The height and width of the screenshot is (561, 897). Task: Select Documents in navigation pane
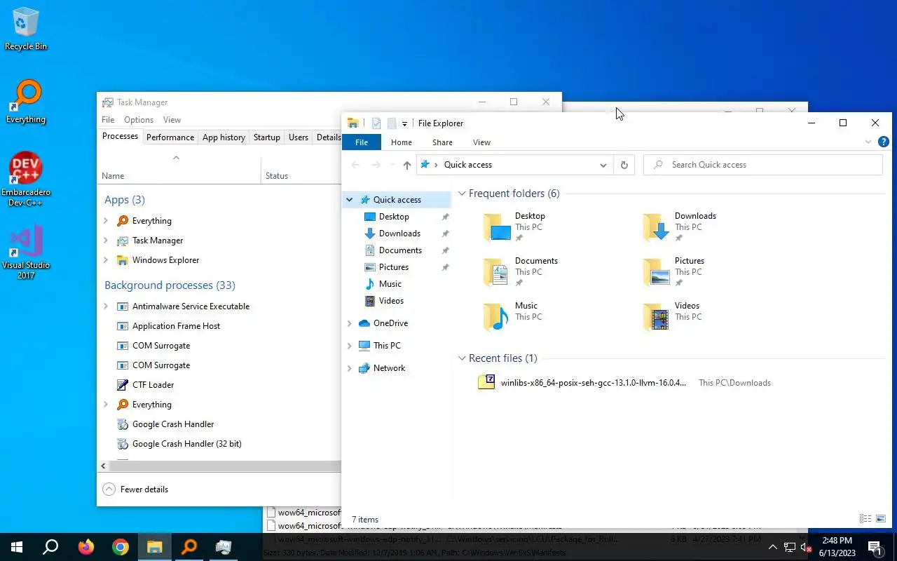pos(400,250)
